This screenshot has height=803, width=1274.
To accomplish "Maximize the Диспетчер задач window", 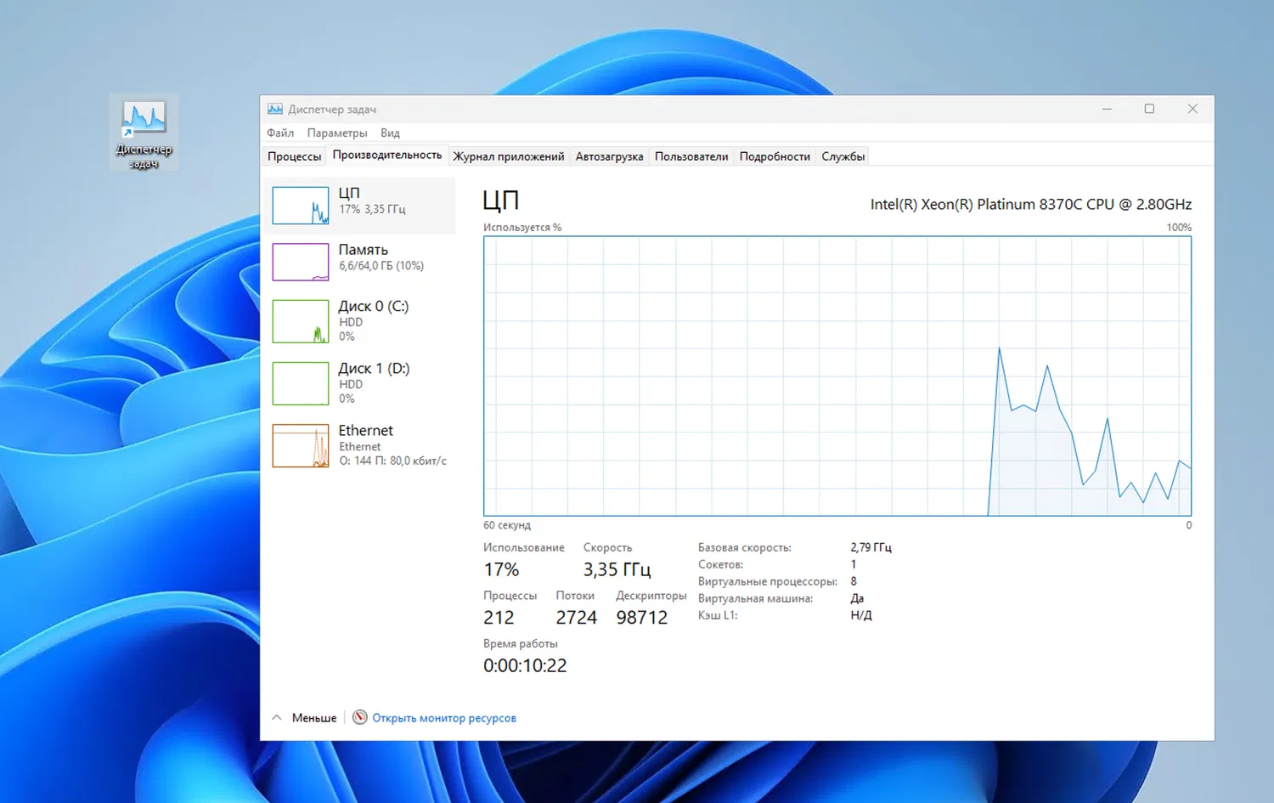I will [x=1149, y=109].
